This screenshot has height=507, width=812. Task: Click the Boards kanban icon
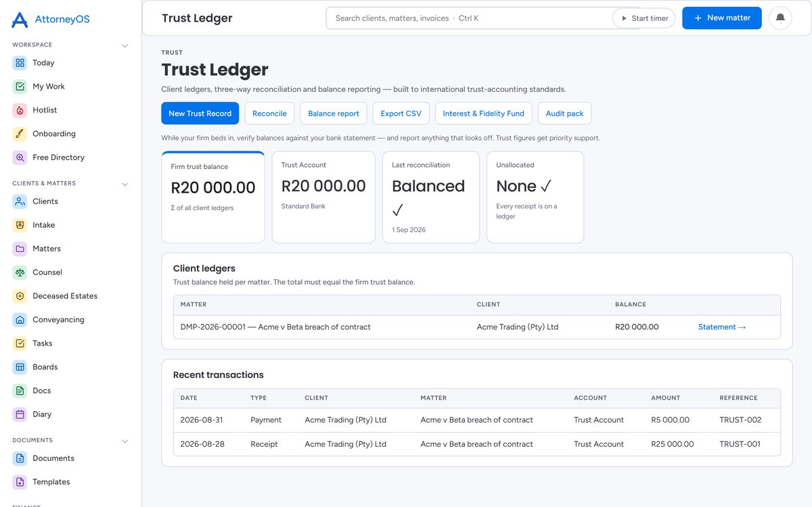[20, 367]
